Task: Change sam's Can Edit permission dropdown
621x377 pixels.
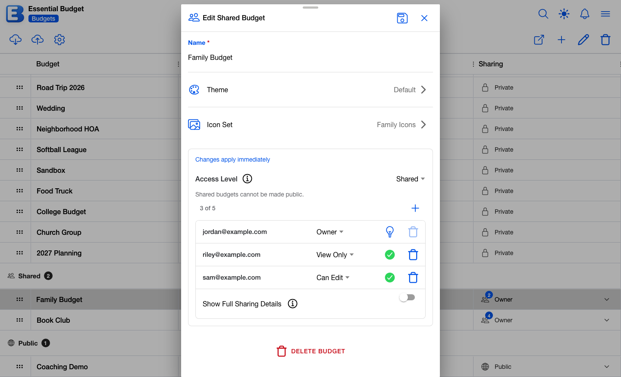Action: pyautogui.click(x=333, y=277)
